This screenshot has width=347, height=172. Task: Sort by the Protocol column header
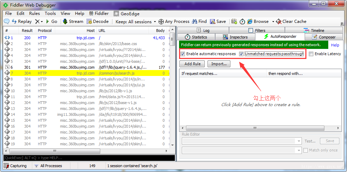[x=45, y=31]
